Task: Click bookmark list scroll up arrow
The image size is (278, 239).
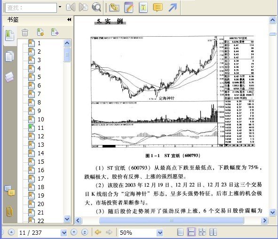Action: click(67, 43)
